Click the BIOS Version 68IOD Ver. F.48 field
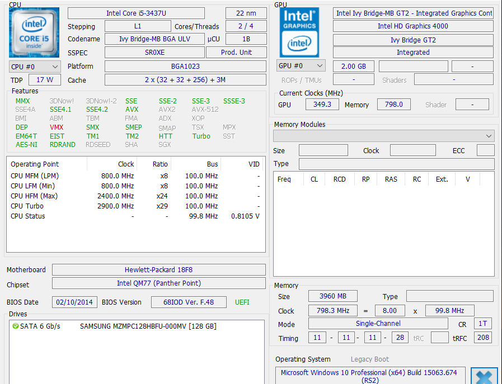This screenshot has height=384, width=502. pyautogui.click(x=189, y=302)
